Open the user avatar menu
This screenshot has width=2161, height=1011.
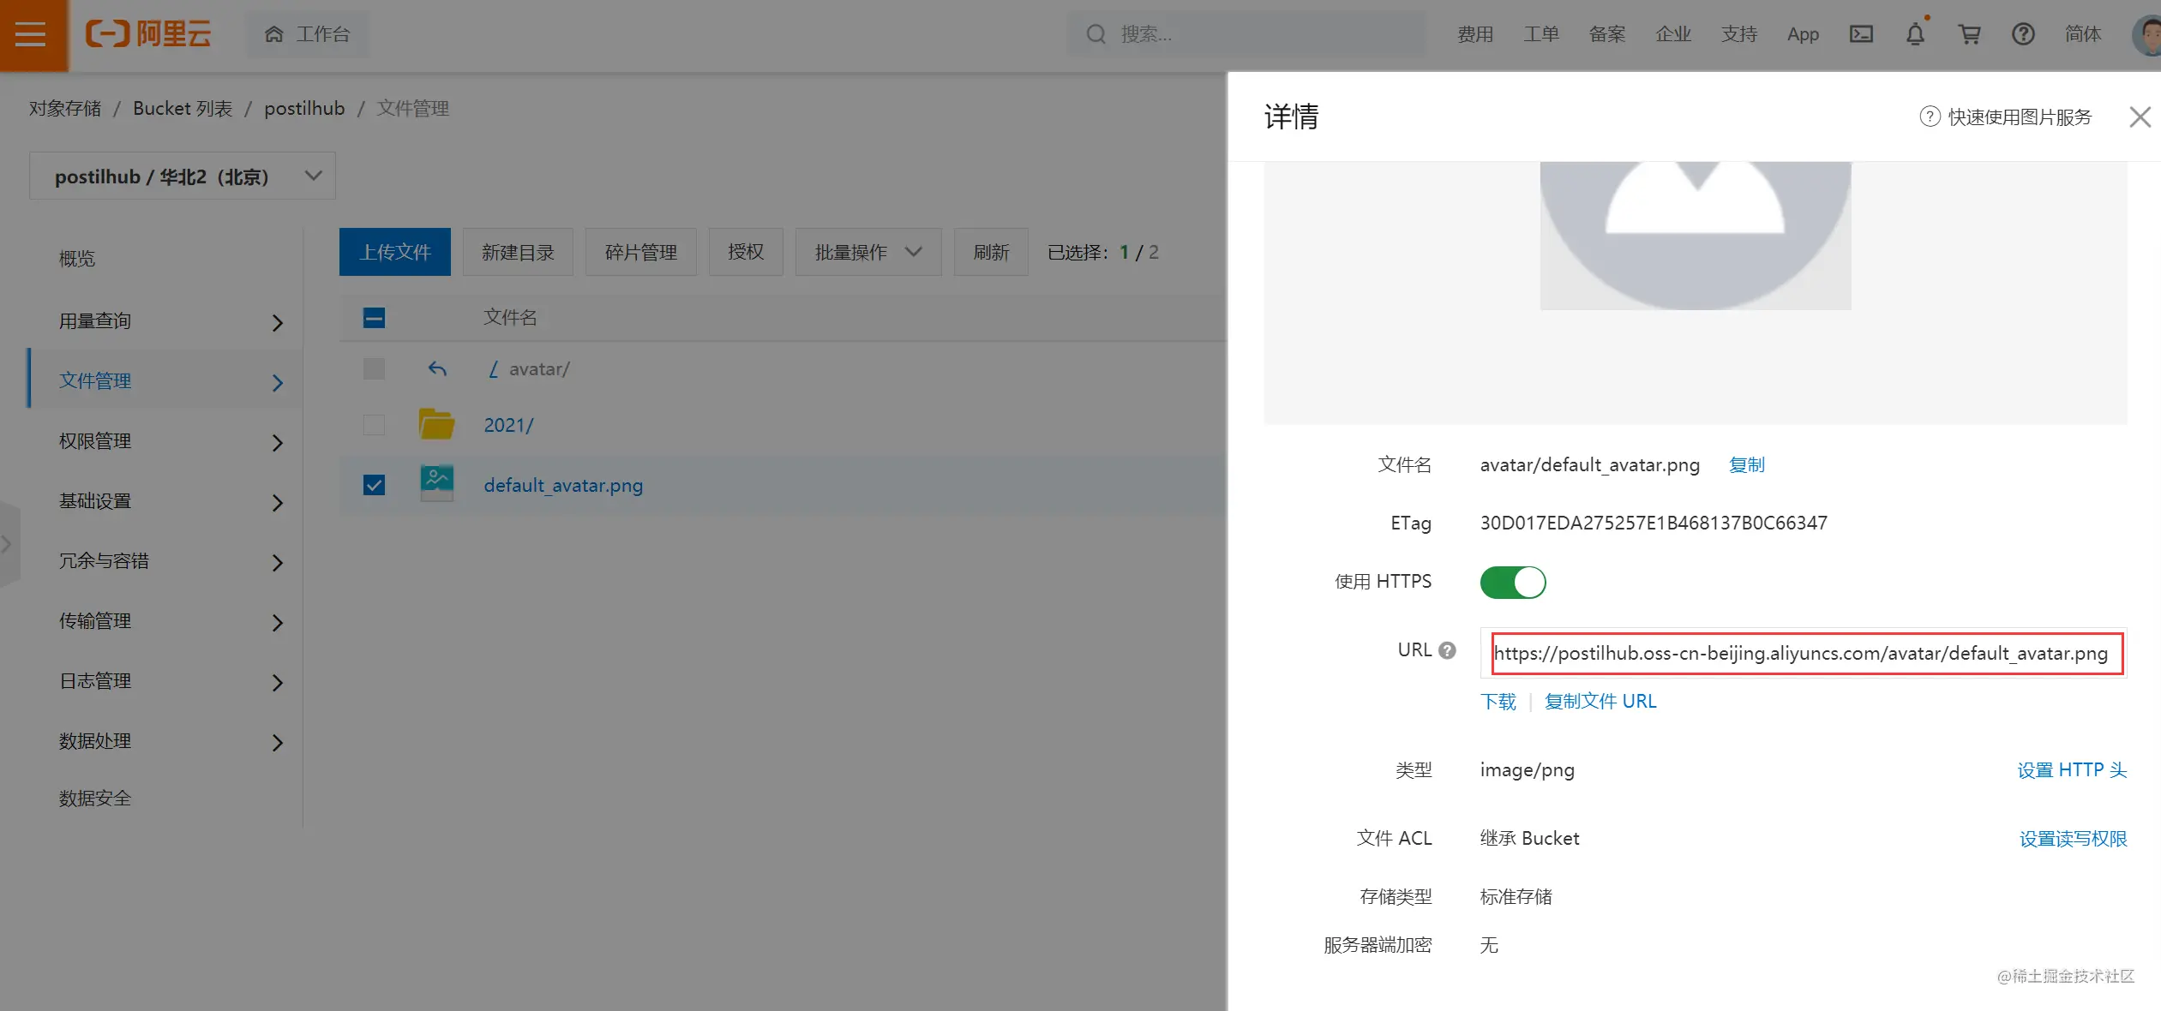2146,34
